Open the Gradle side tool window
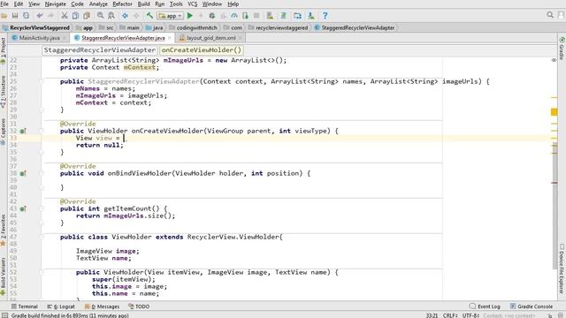The height and width of the screenshot is (318, 566). [x=562, y=49]
